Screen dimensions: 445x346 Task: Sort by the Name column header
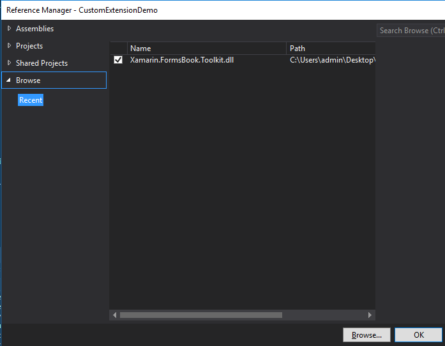(x=207, y=49)
